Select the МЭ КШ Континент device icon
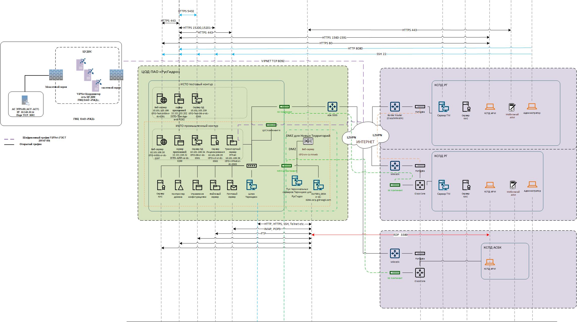The width and height of the screenshot is (577, 322). 286,166
